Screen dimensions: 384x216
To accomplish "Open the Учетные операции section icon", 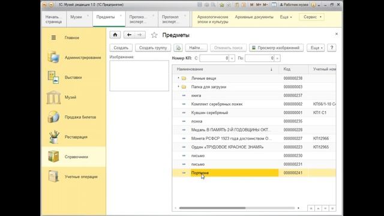I will tap(53, 176).
